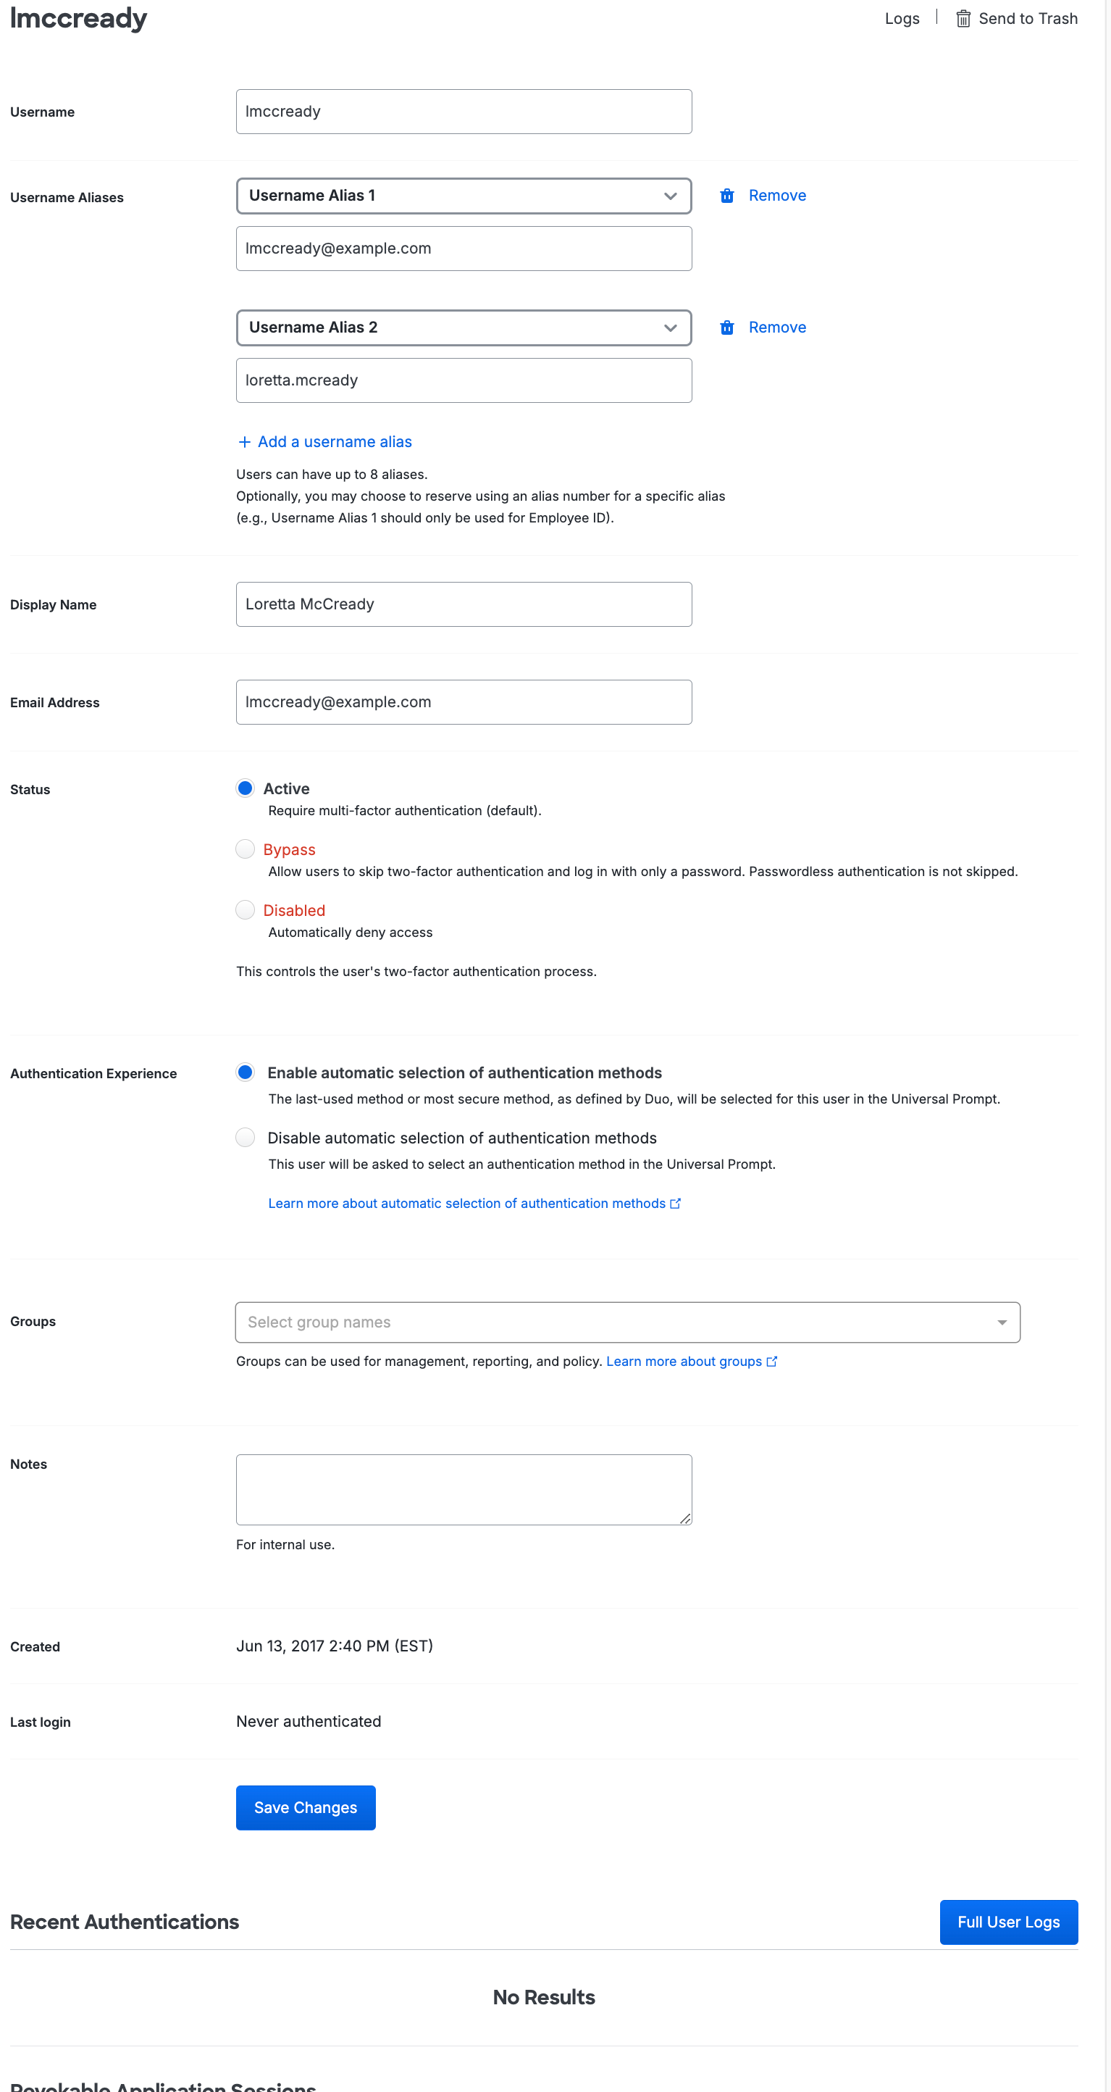Screen dimensions: 1111x2092
Task: Select the Disabled status option
Action: [x=245, y=909]
